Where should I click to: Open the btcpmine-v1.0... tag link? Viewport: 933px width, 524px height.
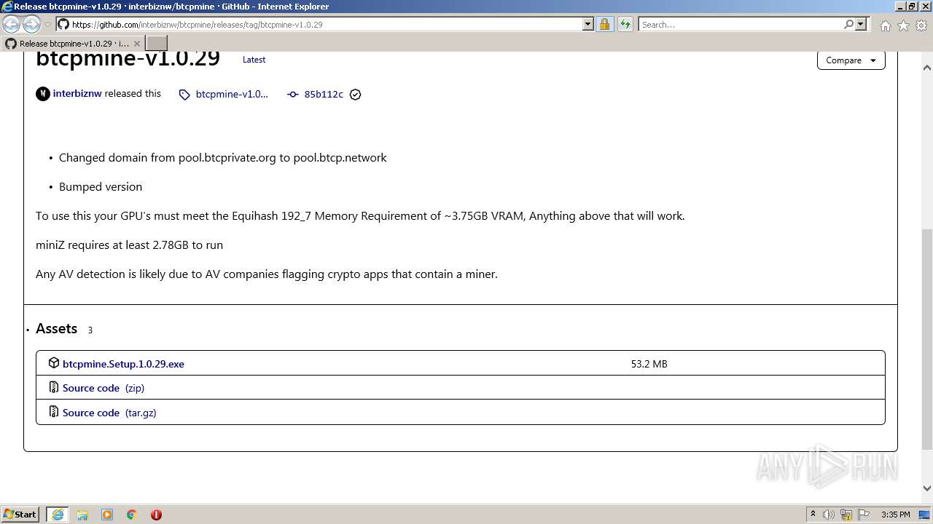tap(232, 94)
